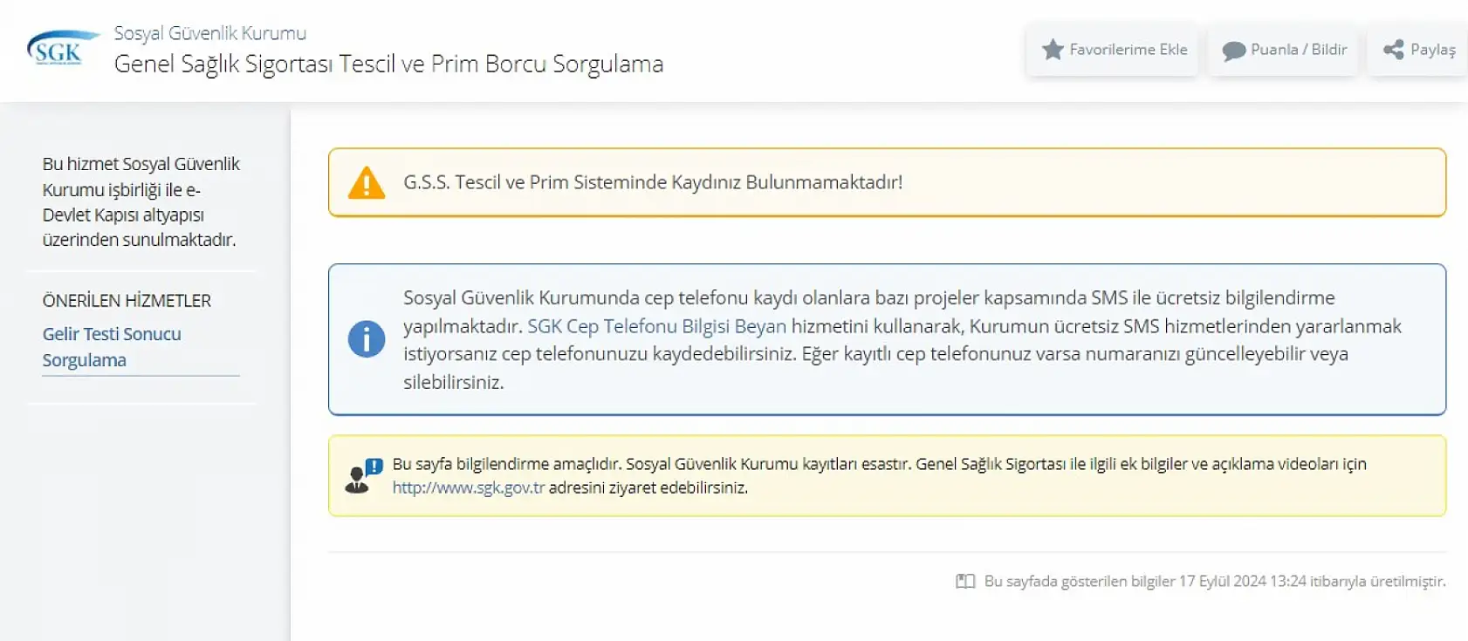The width and height of the screenshot is (1468, 641).
Task: Rate the page via Puanla / Bildir
Action: (x=1283, y=50)
